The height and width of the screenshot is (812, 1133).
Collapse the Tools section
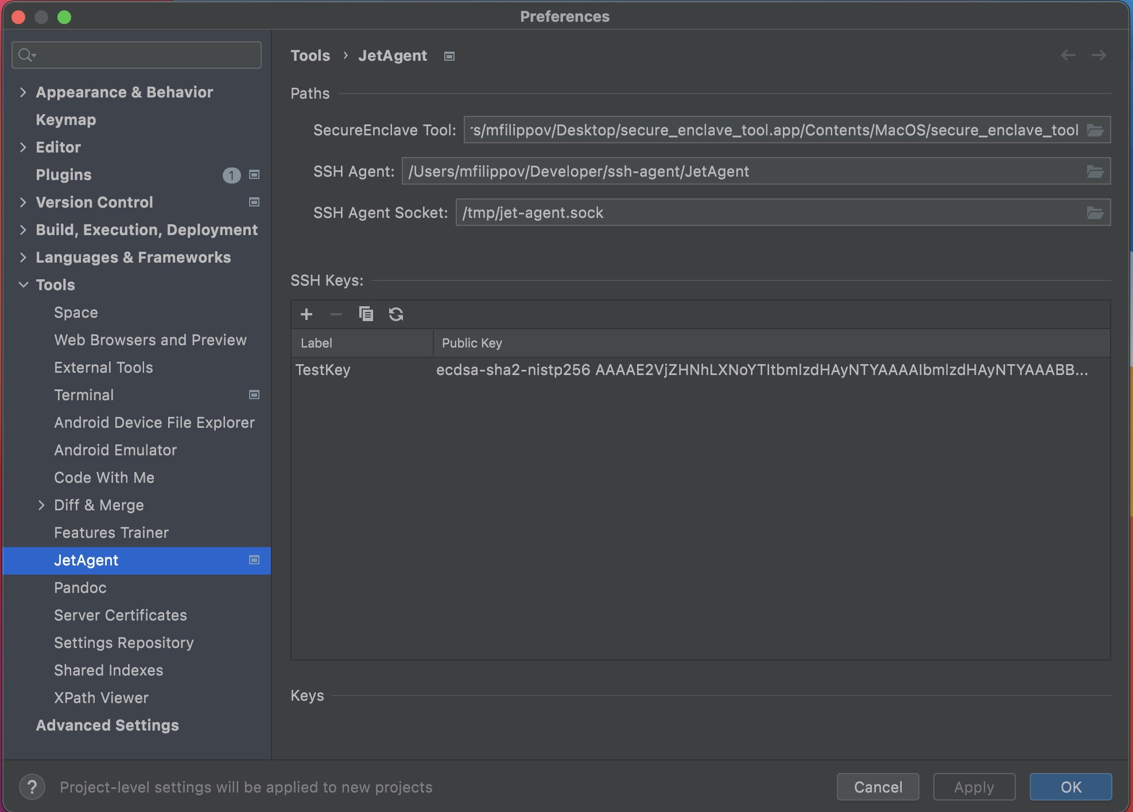(23, 284)
